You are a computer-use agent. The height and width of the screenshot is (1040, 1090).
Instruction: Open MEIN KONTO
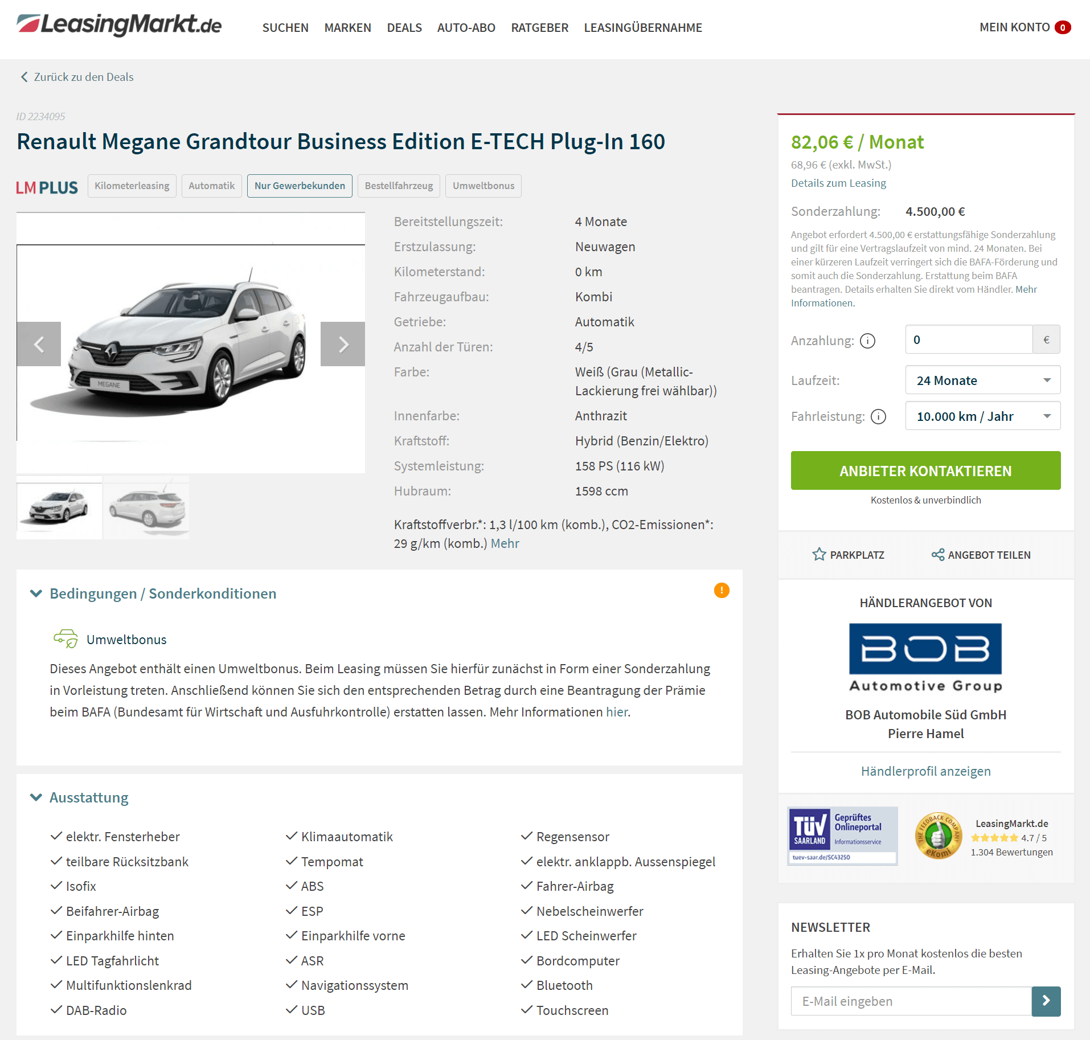click(1015, 27)
